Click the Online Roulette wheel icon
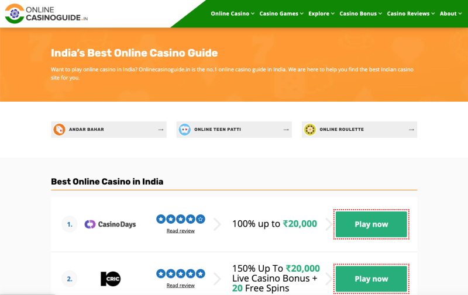 tap(310, 130)
